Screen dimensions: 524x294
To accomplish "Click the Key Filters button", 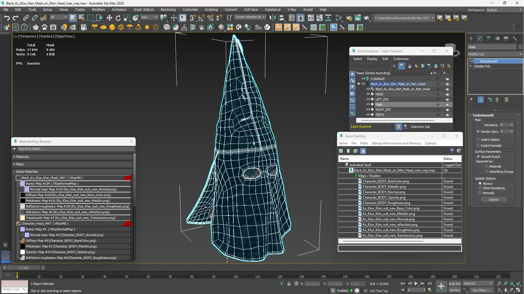I will click(x=482, y=290).
